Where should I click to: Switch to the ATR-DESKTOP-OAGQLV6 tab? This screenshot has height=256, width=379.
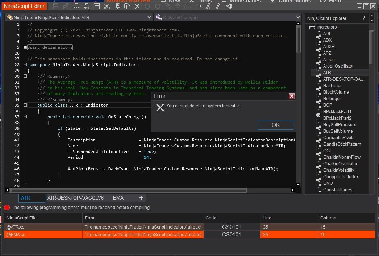[75, 198]
